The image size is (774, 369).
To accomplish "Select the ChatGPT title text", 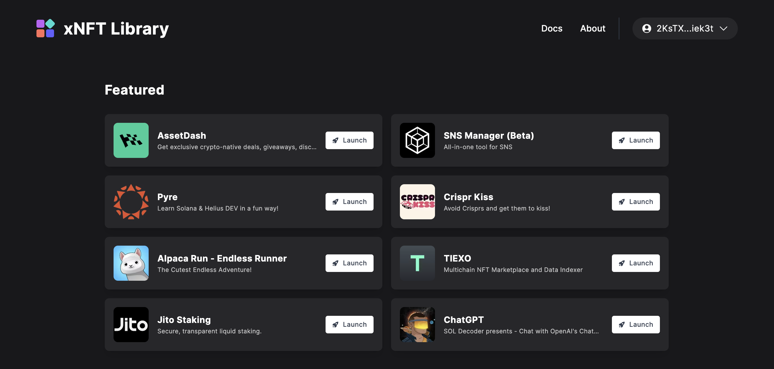I will coord(464,320).
